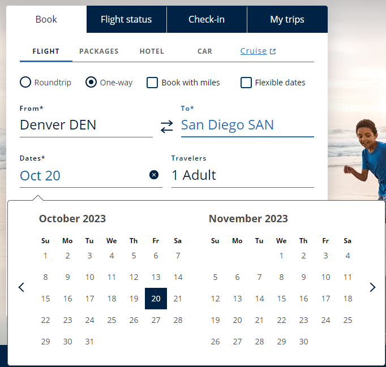Image resolution: width=386 pixels, height=367 pixels.
Task: Open the Cruise external link
Action: pos(258,51)
